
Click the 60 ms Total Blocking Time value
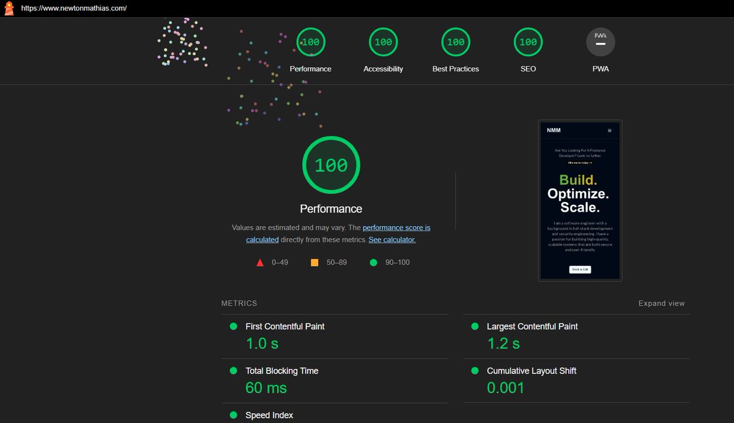(x=266, y=388)
